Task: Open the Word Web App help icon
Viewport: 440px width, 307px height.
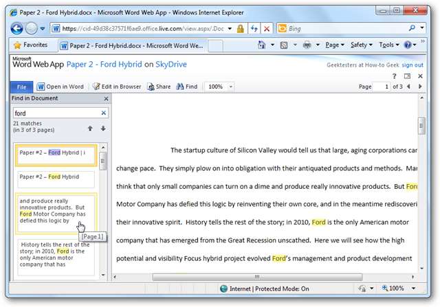Action: [395, 76]
